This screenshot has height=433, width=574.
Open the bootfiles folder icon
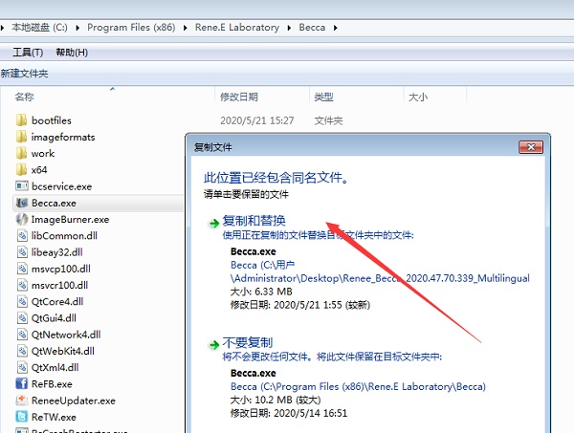(x=22, y=119)
